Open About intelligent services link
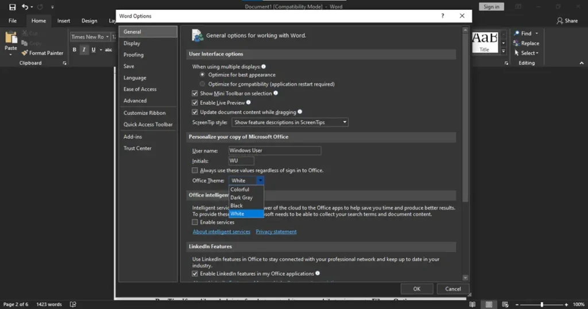Viewport: 588px width, 309px height. [221, 232]
